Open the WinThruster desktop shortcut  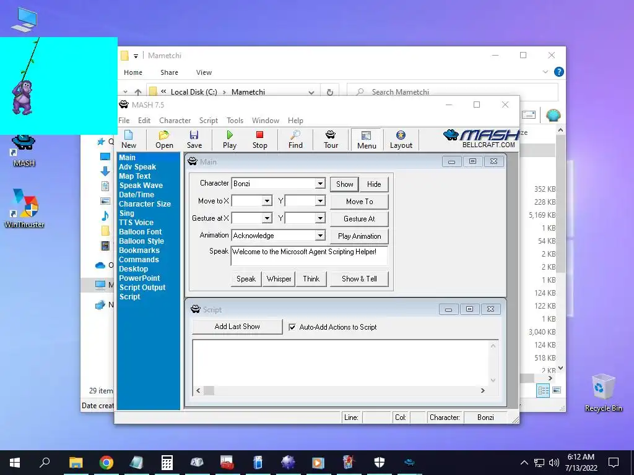(24, 208)
